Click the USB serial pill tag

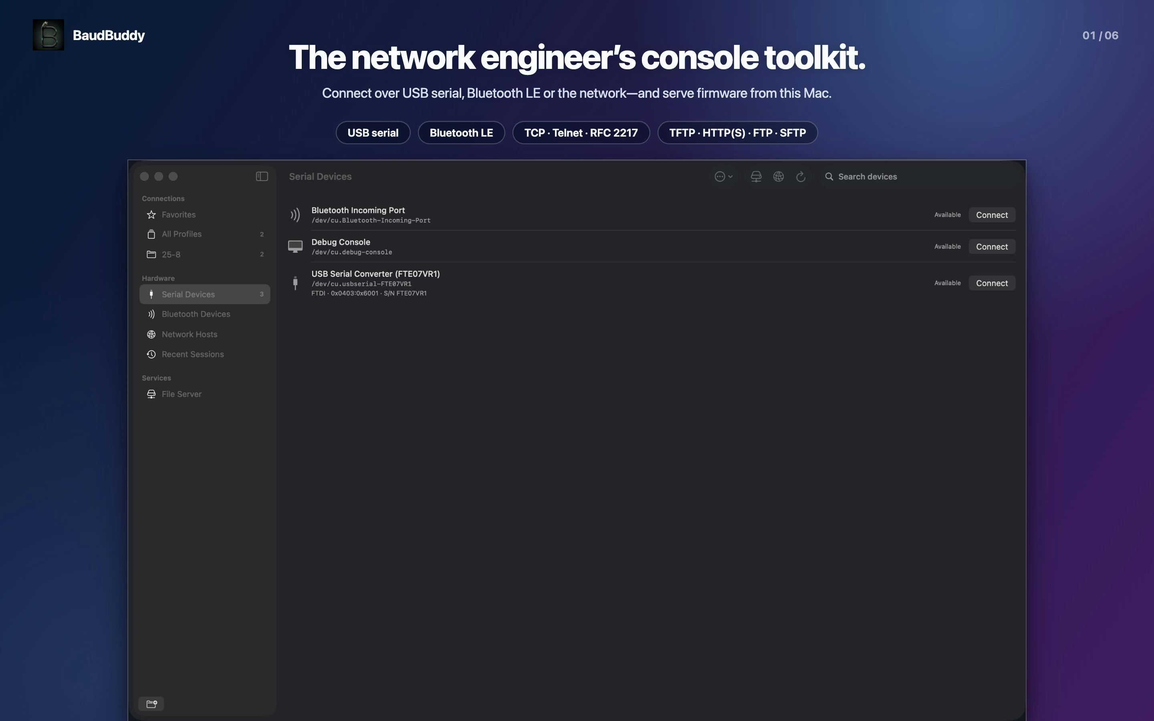[373, 133]
